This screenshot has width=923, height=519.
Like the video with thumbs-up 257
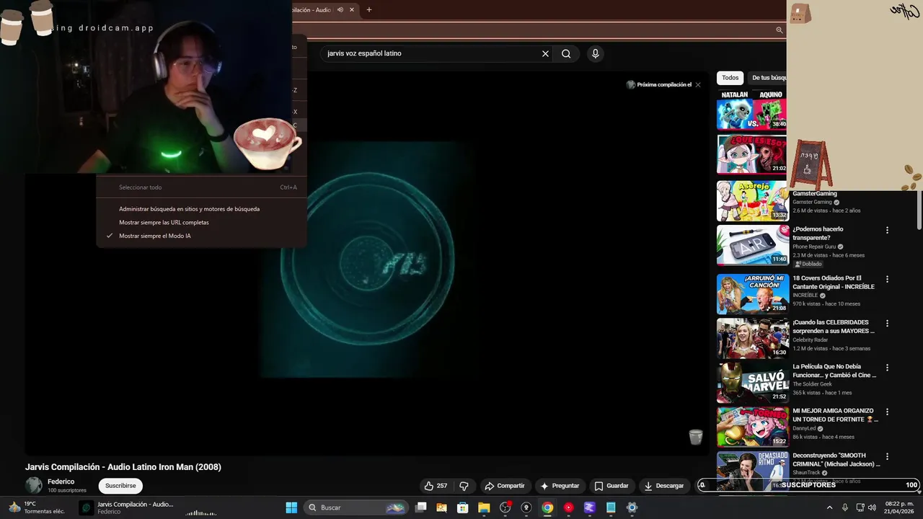pos(436,486)
